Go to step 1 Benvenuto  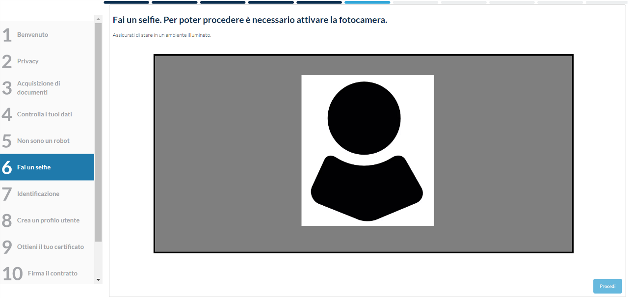[32, 35]
